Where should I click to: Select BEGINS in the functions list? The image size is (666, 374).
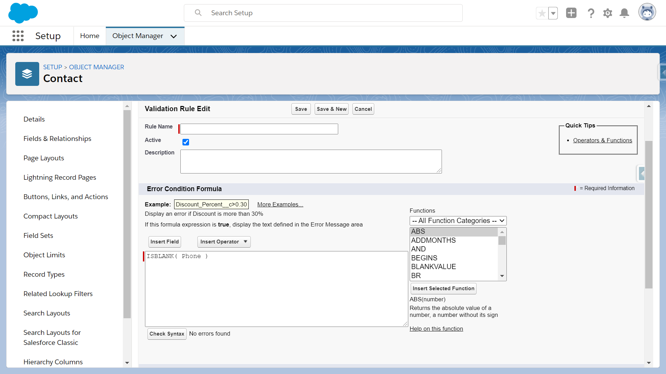[x=454, y=258]
